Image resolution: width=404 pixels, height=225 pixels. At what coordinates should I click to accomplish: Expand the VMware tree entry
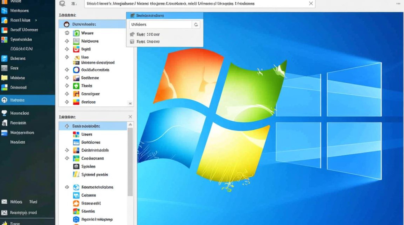[67, 33]
